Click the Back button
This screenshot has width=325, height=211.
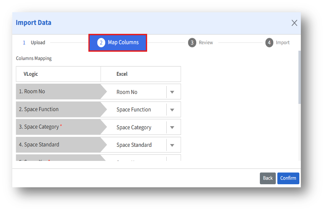(268, 178)
